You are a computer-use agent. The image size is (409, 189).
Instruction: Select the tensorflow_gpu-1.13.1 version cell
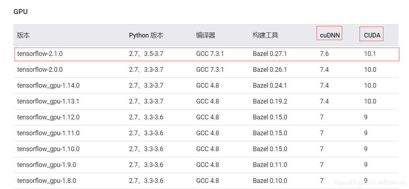point(48,101)
